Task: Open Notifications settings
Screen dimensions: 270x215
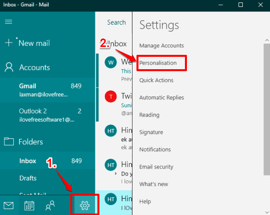Action: tap(155, 149)
